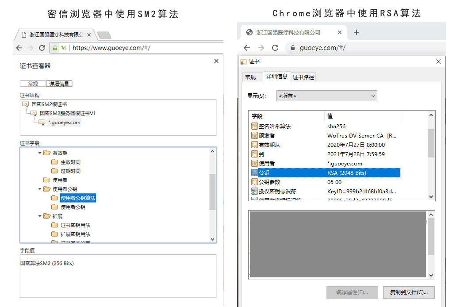
Task: Click 详细信息 button in 证书查看器
Action: tap(59, 84)
